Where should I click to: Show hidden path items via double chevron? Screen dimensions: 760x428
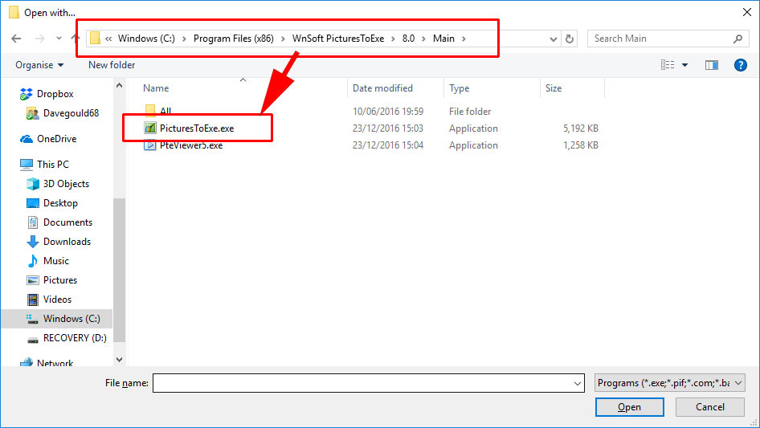(x=108, y=39)
